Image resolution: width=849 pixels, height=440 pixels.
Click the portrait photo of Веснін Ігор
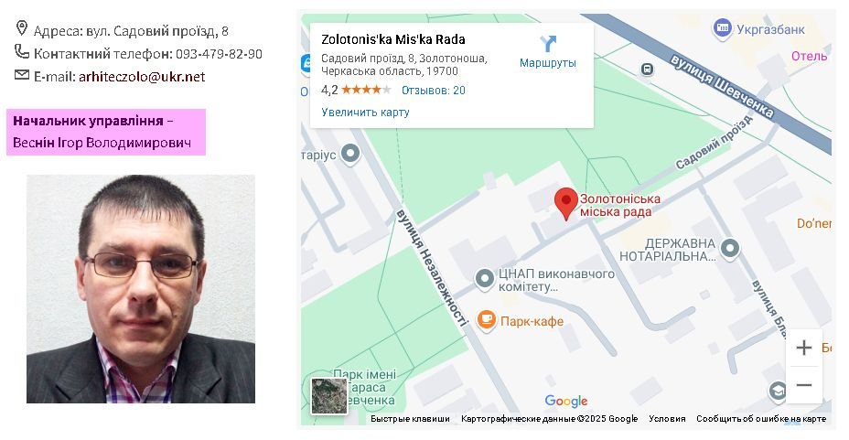[141, 289]
